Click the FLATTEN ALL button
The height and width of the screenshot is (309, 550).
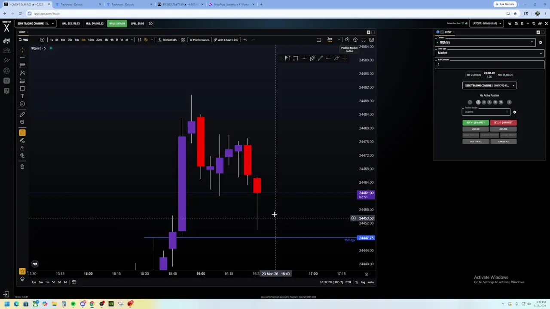[x=476, y=142]
